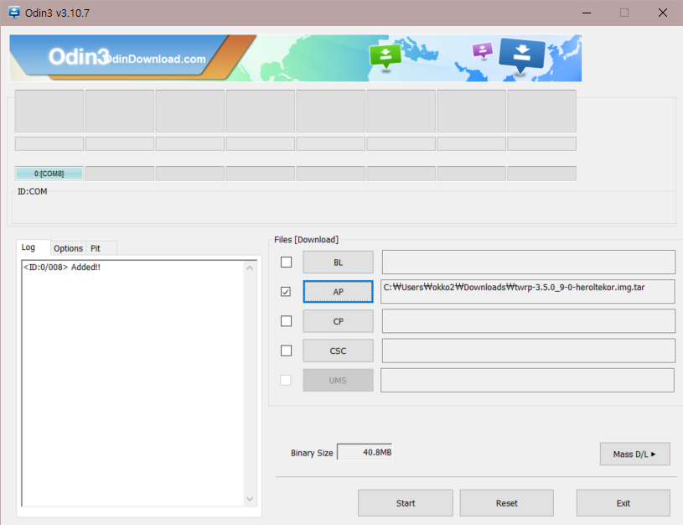Click the log scrollbar up arrow

point(250,268)
